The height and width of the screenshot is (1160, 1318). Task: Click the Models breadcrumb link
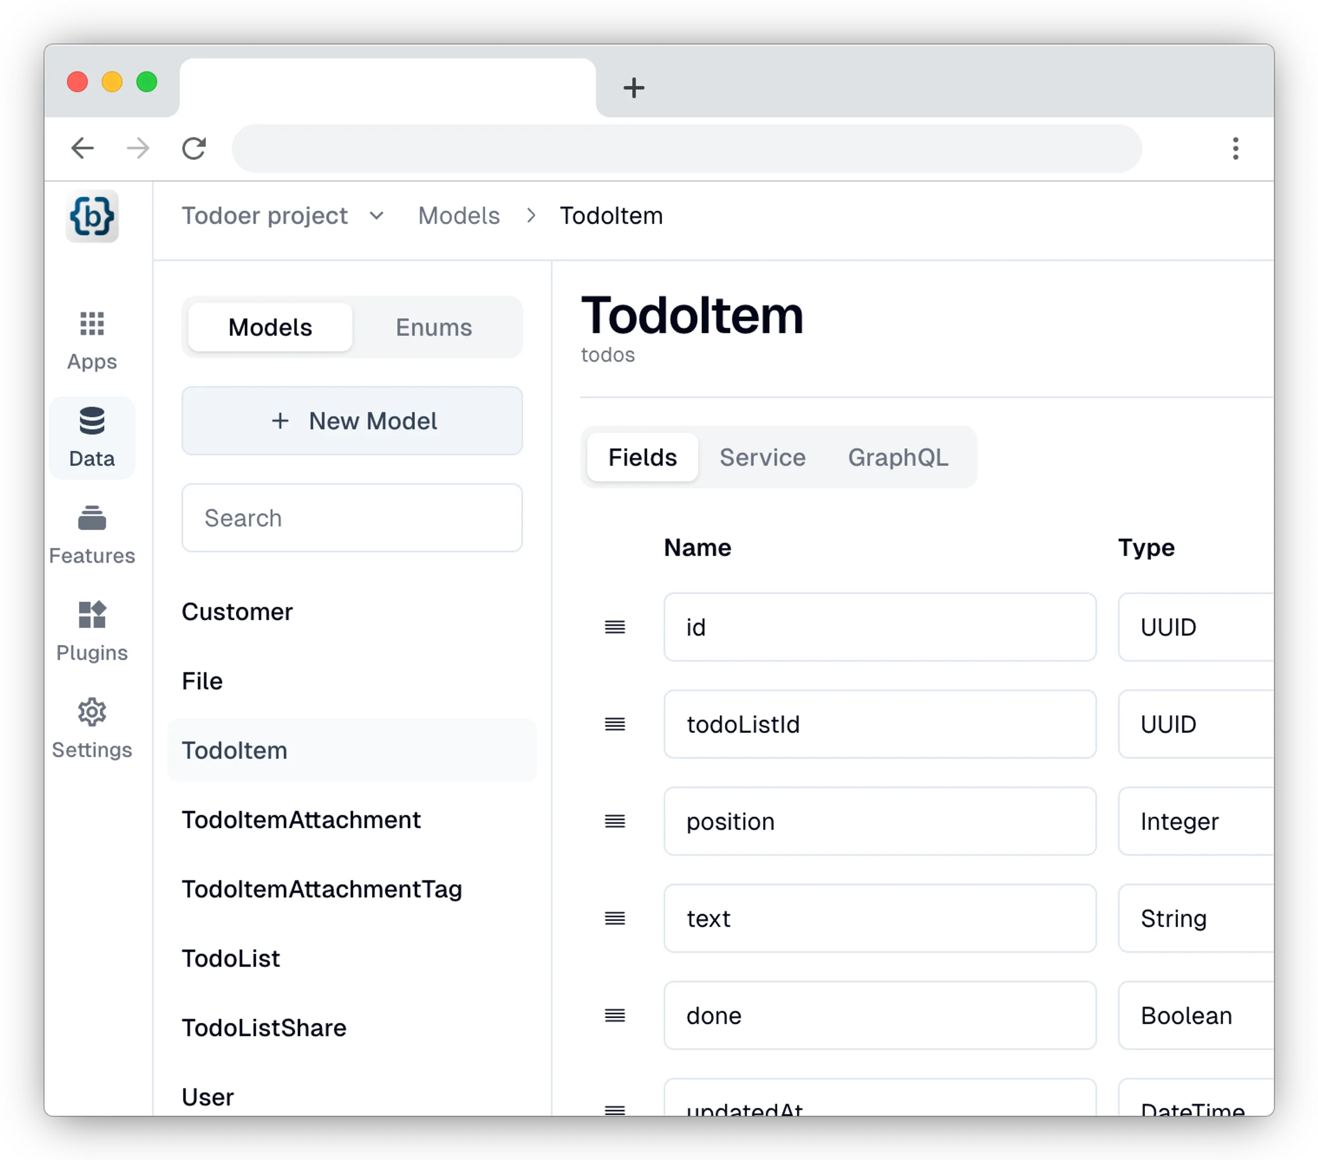(459, 216)
